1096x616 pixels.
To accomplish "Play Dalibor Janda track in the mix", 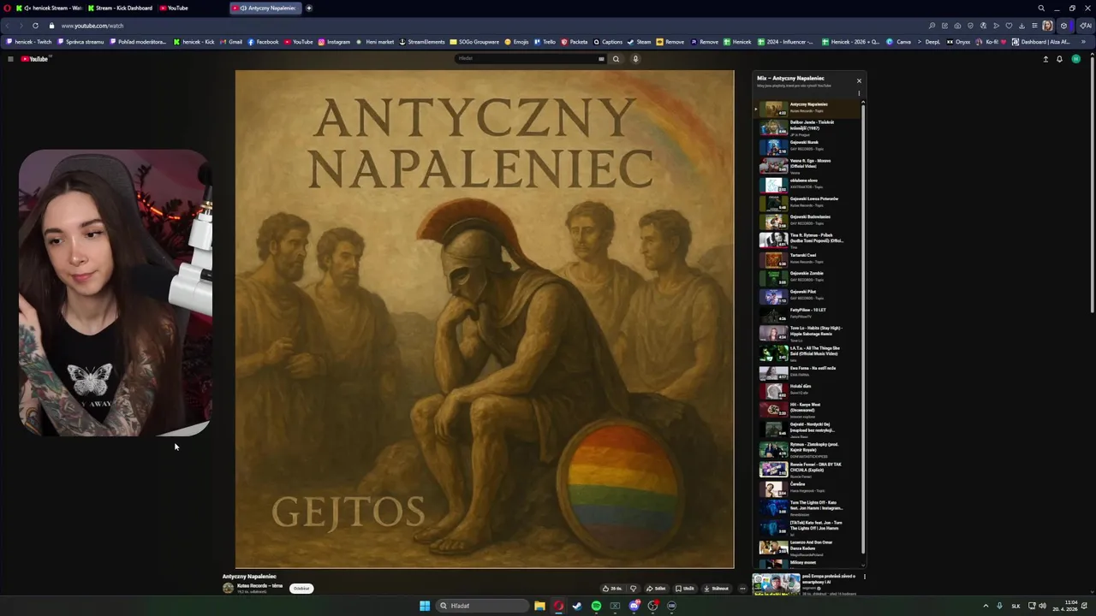I will pyautogui.click(x=807, y=127).
